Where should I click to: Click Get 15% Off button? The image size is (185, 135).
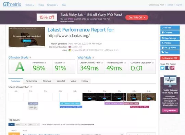coord(137,17)
